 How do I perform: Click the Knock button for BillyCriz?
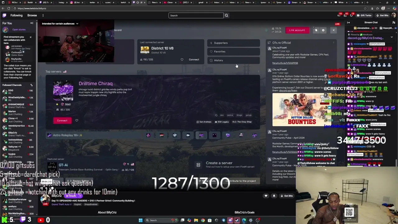click(x=71, y=196)
